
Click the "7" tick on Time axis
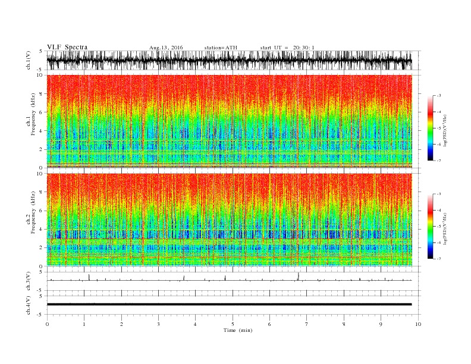[307, 324]
